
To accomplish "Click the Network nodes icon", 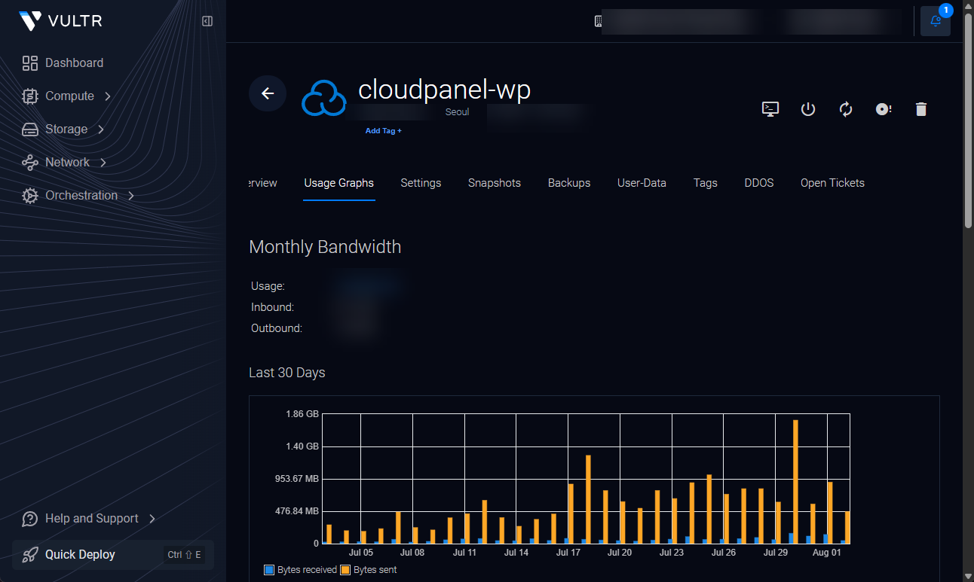I will pos(30,163).
